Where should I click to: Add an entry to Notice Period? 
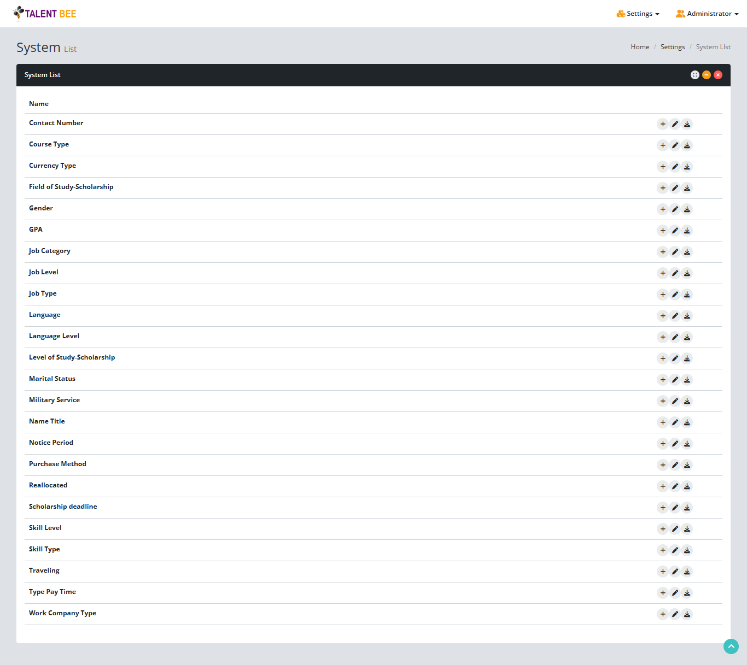tap(663, 444)
